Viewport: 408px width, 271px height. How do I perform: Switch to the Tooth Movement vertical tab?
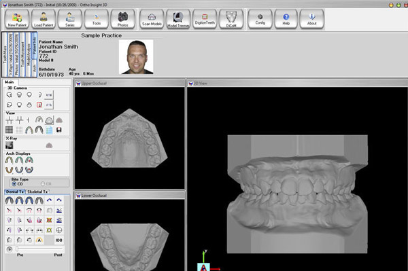[x=22, y=54]
